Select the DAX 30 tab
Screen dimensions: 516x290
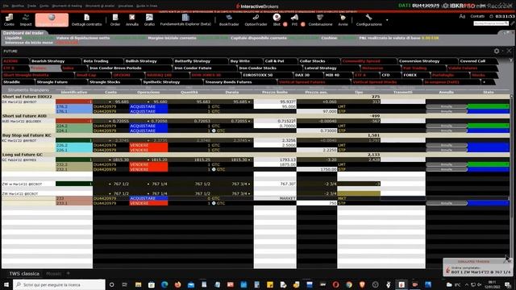(308, 75)
